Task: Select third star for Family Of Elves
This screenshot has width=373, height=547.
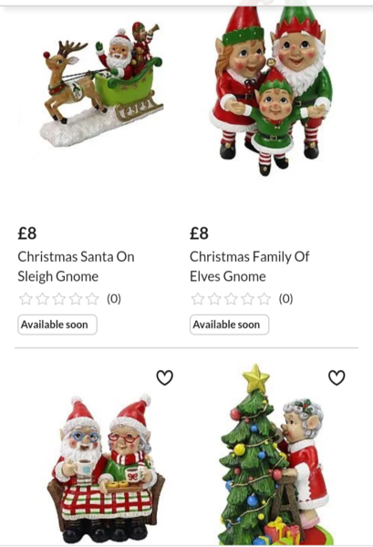Action: [231, 299]
